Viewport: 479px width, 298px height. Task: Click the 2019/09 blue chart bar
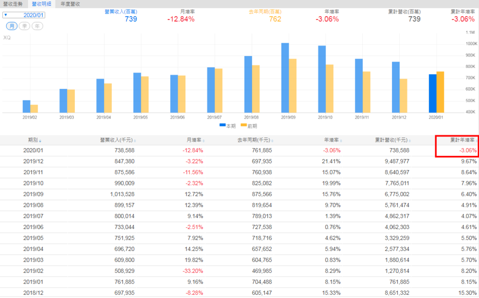285,78
